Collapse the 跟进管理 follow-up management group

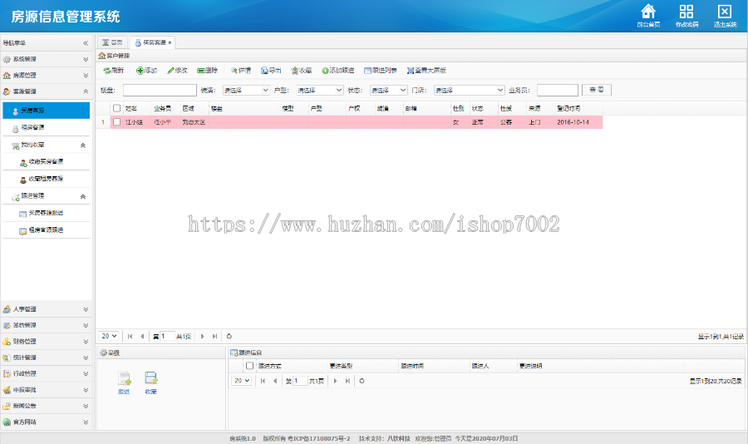click(x=82, y=196)
